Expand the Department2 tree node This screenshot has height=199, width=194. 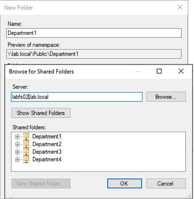tap(17, 144)
